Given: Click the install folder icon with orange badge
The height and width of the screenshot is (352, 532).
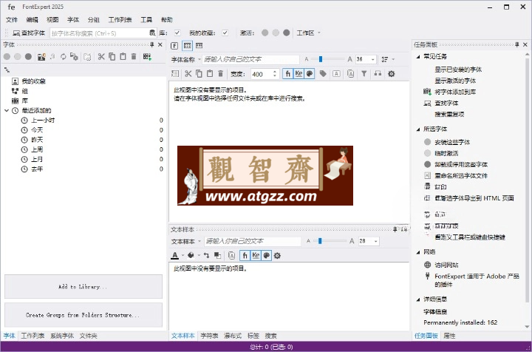Looking at the screenshot, I should click(x=41, y=57).
